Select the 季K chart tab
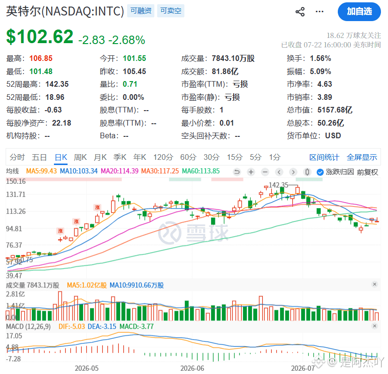The height and width of the screenshot is (374, 388). tap(120, 157)
